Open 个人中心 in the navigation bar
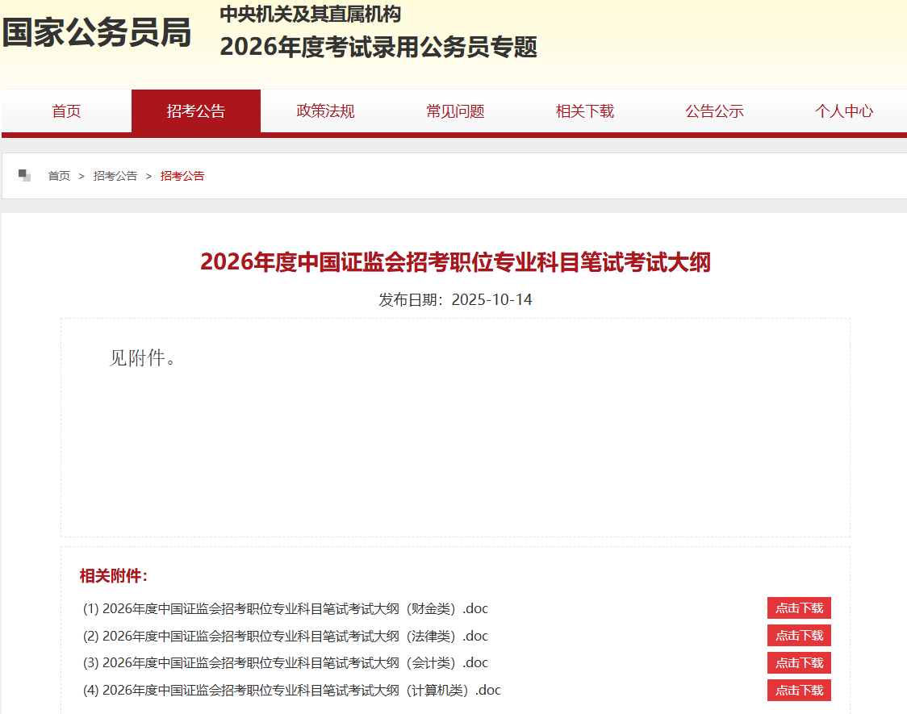Screen dimensions: 907x714 (x=843, y=111)
